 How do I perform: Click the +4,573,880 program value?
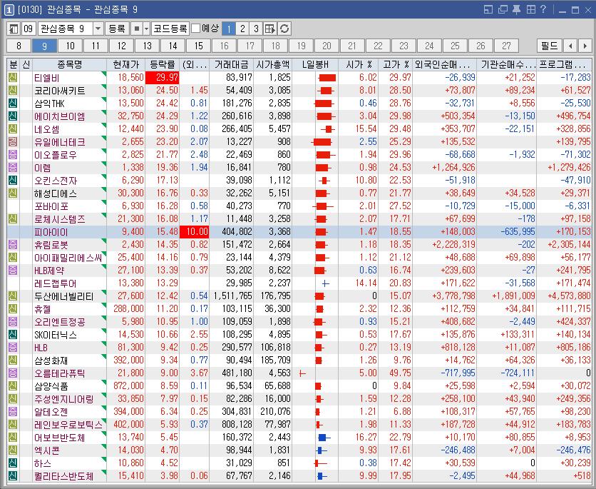[x=569, y=296]
